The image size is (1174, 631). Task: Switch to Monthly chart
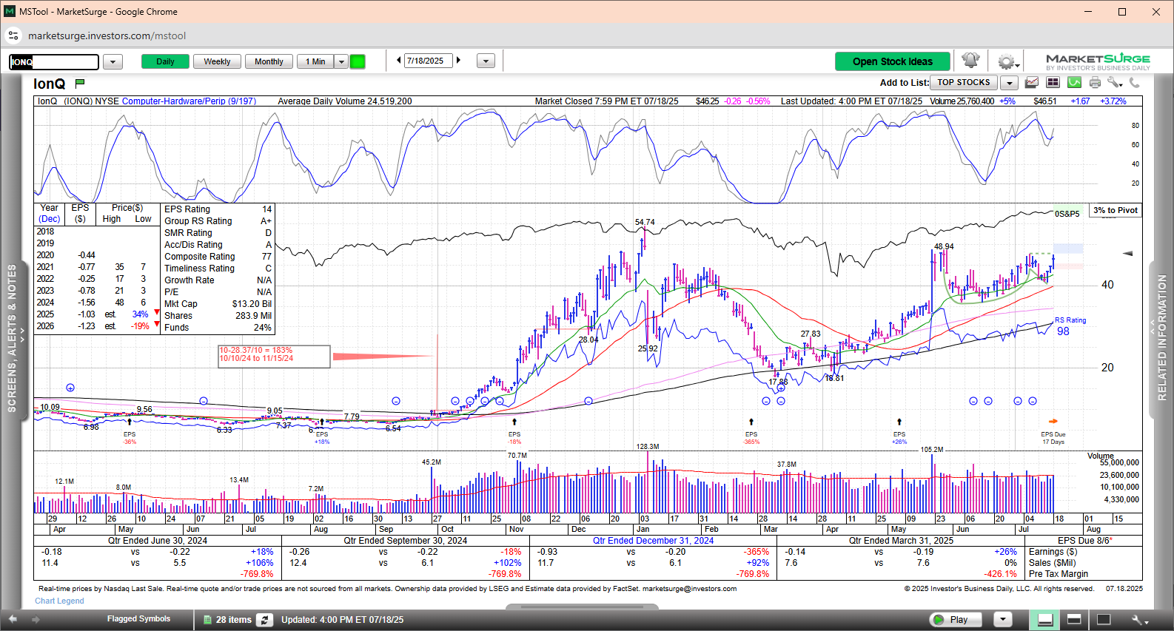[269, 61]
